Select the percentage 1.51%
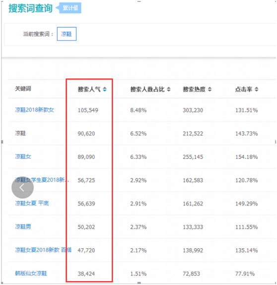The height and width of the screenshot is (285, 277). point(138,274)
